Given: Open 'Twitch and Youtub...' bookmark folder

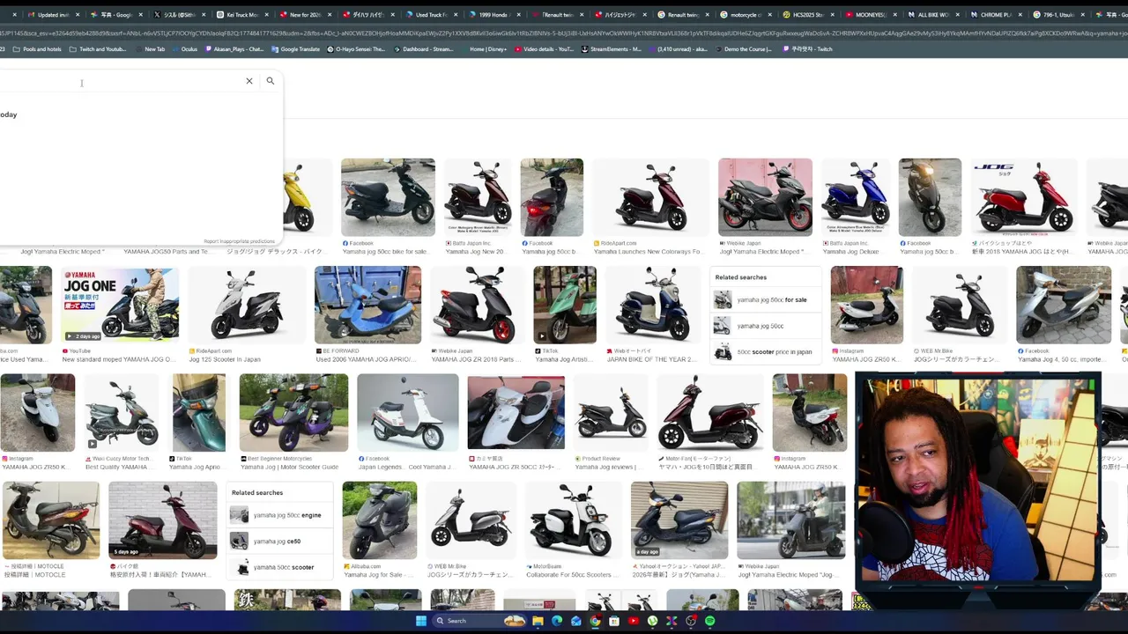Looking at the screenshot, I should point(98,49).
